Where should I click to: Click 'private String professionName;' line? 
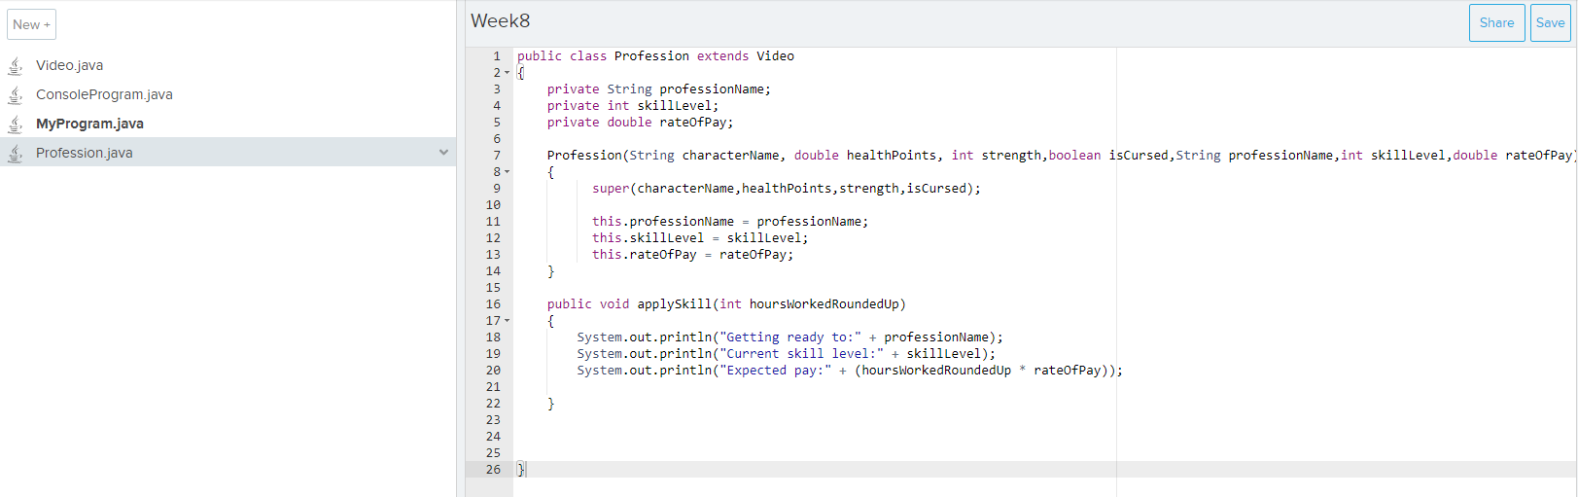click(x=658, y=89)
